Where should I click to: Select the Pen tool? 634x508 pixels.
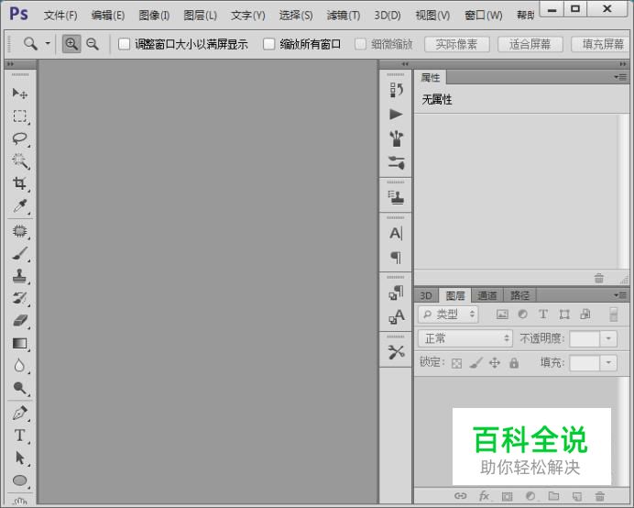tap(20, 413)
